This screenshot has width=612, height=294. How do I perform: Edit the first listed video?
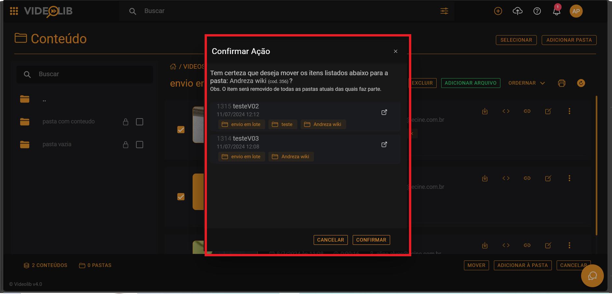[x=548, y=111]
